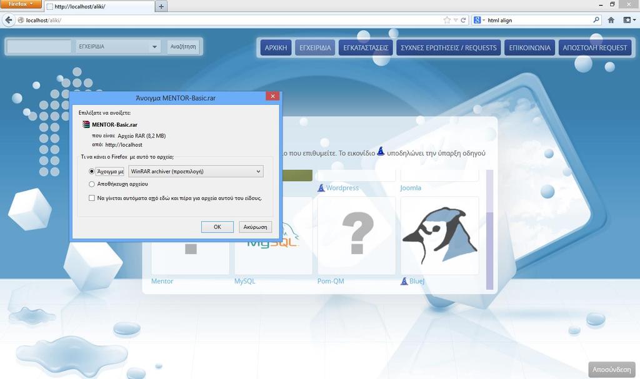Open the BlueJ bird thumbnail

(439, 235)
